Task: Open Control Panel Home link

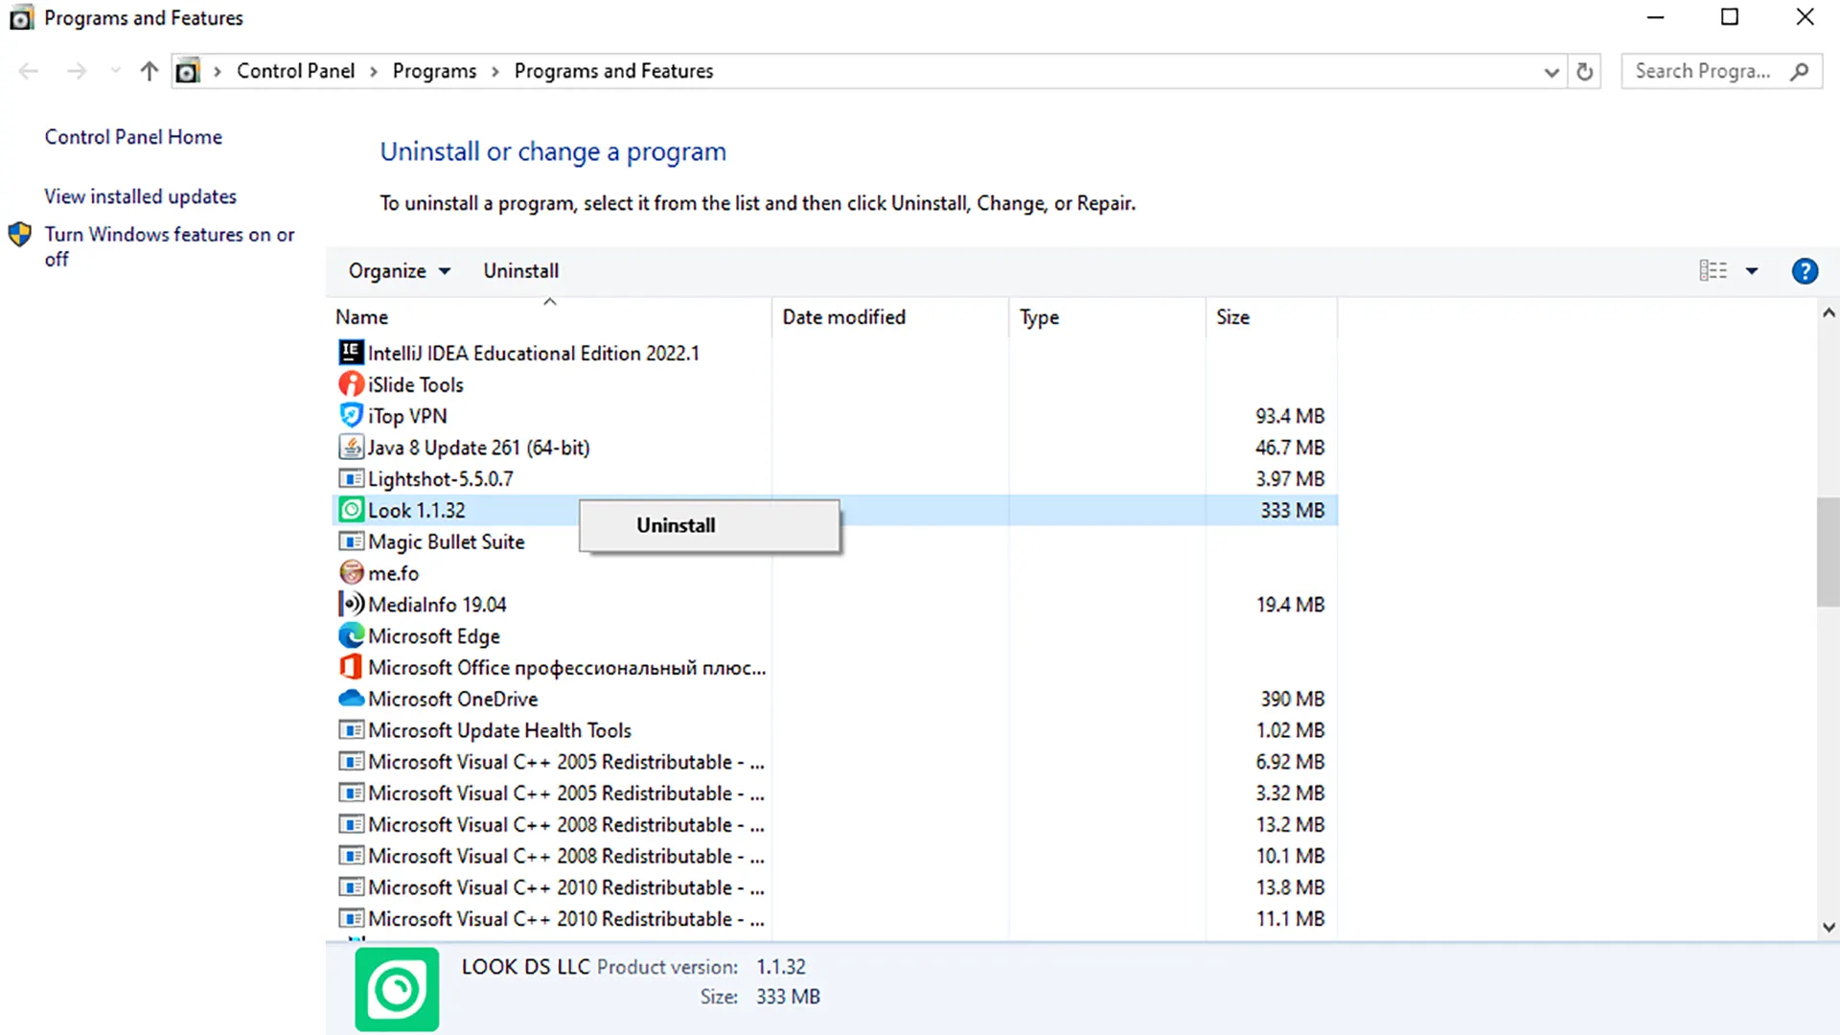Action: tap(133, 137)
